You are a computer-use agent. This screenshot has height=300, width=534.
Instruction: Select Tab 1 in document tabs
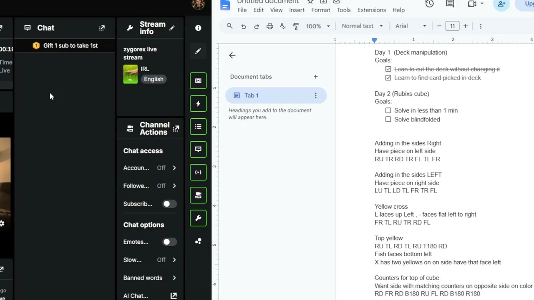[276, 95]
